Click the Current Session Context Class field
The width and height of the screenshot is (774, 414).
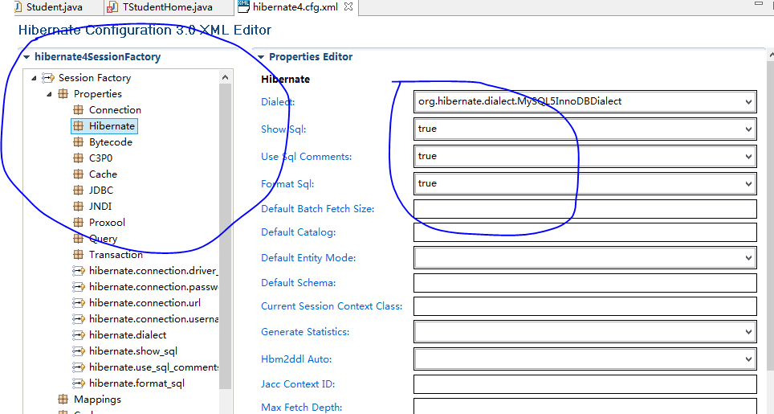click(x=585, y=306)
